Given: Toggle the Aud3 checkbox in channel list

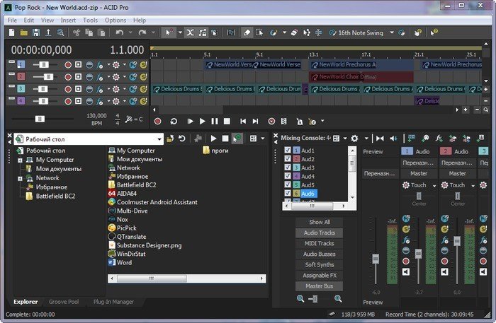Looking at the screenshot, I should [288, 168].
